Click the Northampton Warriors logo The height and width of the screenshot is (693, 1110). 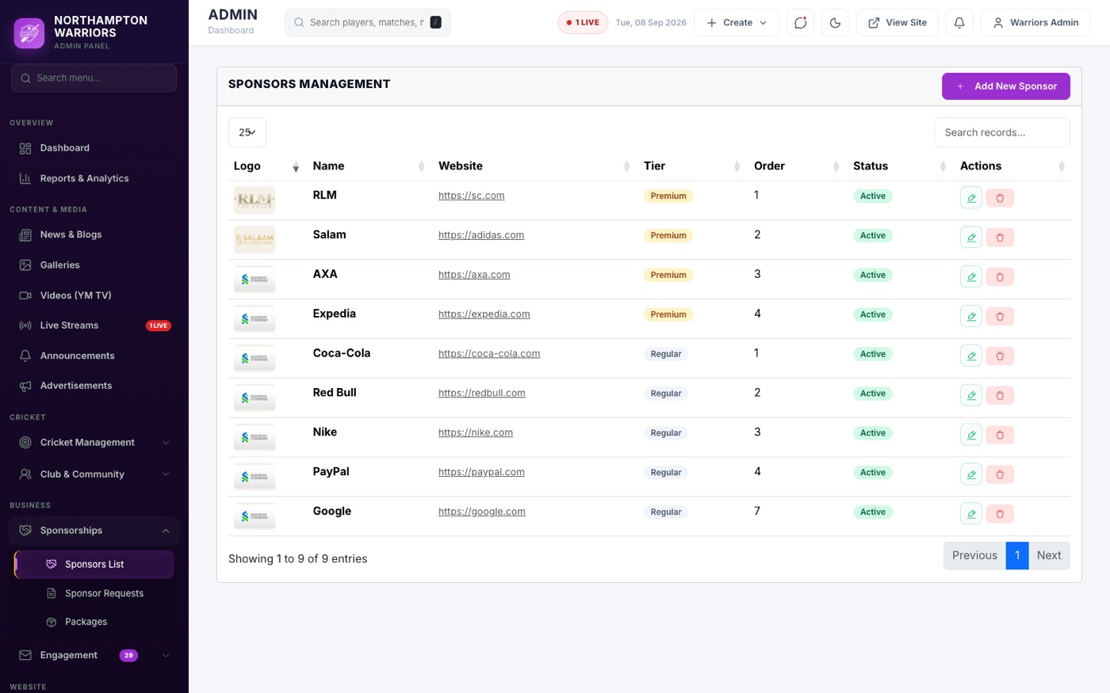29,33
